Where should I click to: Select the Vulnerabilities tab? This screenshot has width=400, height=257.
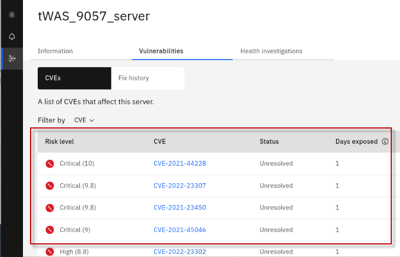pyautogui.click(x=160, y=51)
